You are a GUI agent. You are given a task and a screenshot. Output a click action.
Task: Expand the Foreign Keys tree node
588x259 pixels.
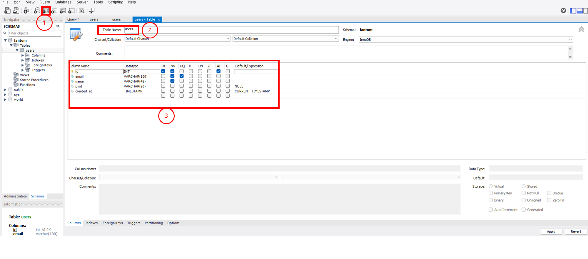pos(23,65)
